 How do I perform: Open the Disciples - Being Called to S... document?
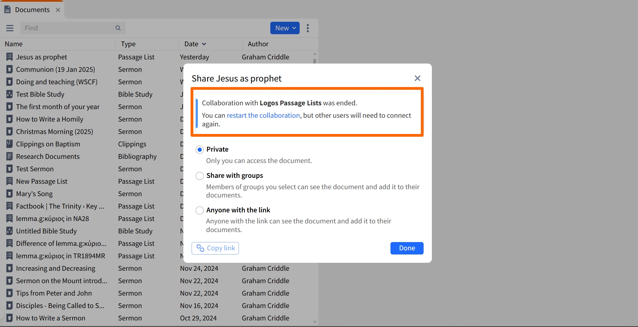[x=60, y=306]
